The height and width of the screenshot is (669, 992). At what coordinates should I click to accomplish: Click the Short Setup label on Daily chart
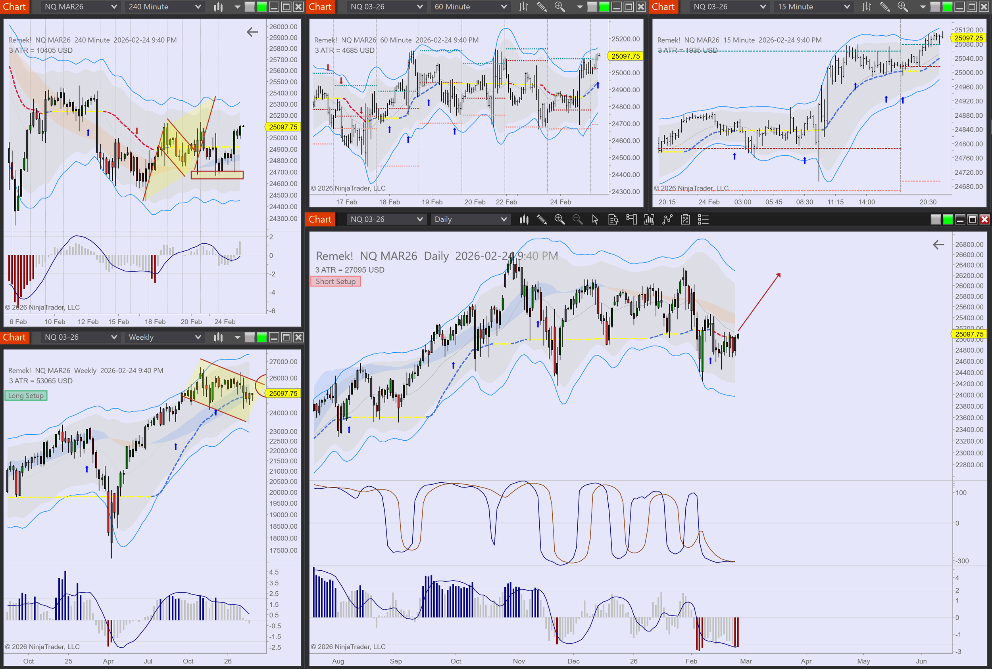(336, 281)
